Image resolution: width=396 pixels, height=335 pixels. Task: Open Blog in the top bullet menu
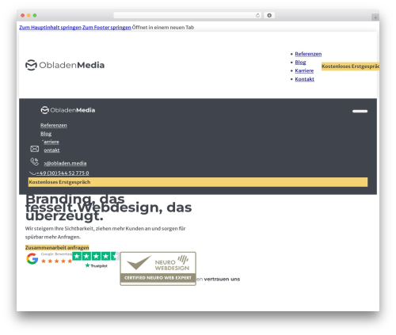300,63
